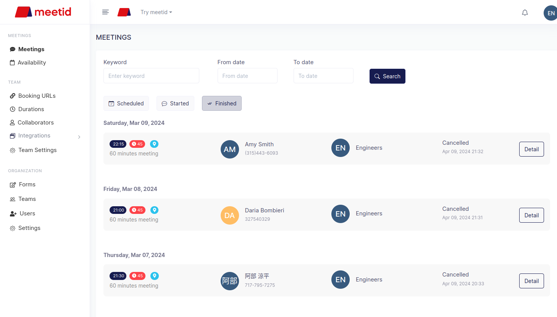Click the Saturday, Mar 09, 2024 heading
This screenshot has width=557, height=317.
coord(134,123)
